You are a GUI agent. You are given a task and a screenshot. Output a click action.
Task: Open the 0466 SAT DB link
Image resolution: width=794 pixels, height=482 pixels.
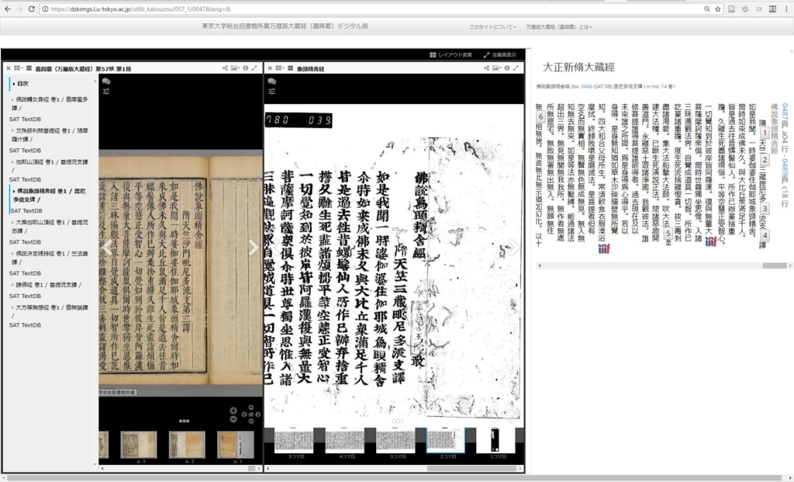pos(586,87)
